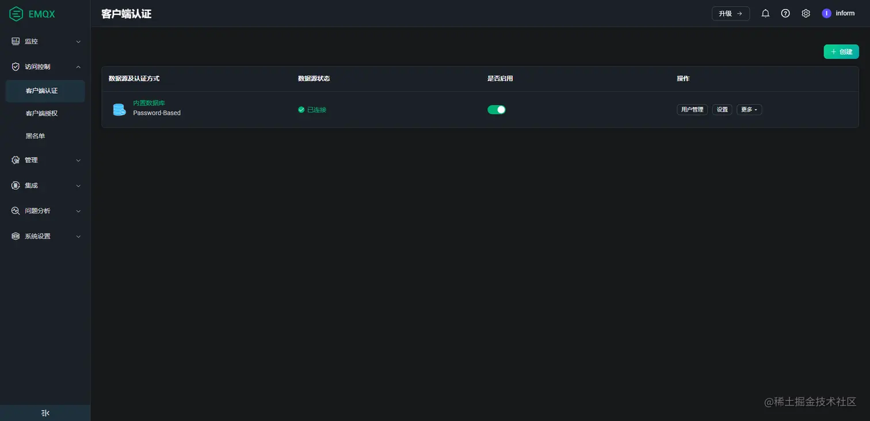Click the 设置 row button

pyautogui.click(x=722, y=109)
